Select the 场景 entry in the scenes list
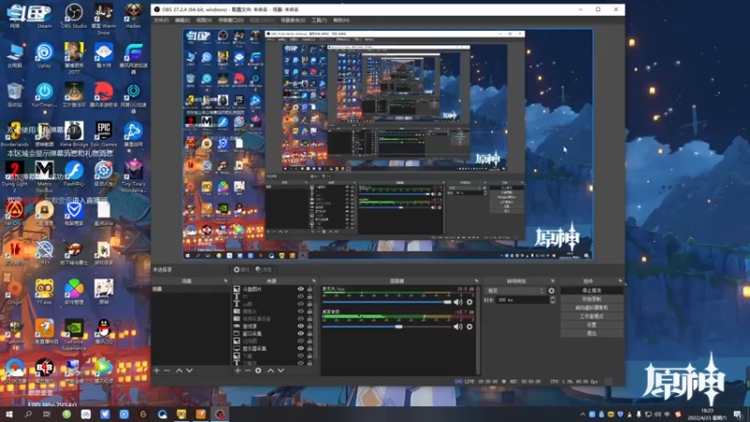The image size is (750, 422). [x=190, y=289]
